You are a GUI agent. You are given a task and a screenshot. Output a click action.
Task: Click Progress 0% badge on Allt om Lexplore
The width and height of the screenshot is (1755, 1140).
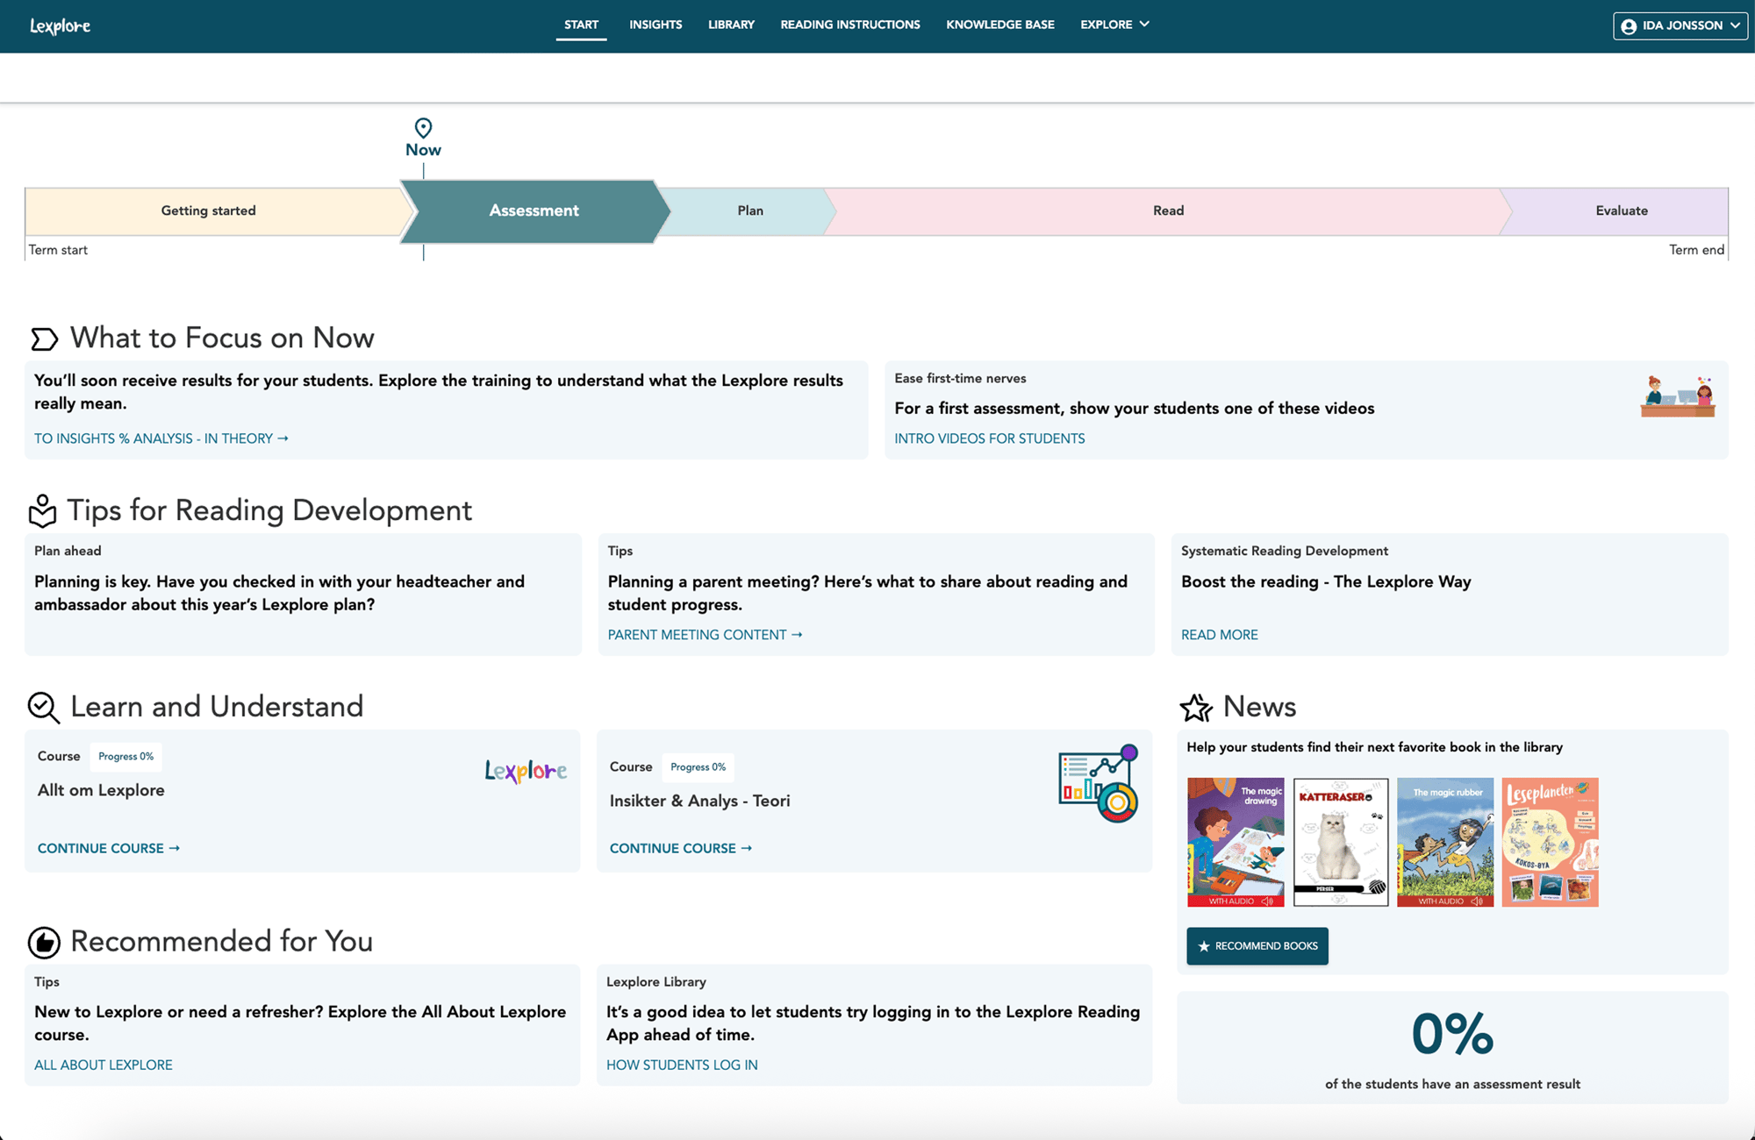(126, 757)
